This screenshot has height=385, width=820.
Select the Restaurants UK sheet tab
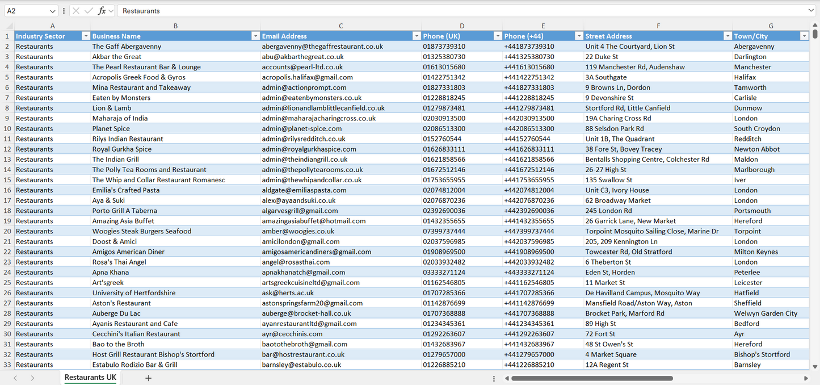(x=90, y=378)
